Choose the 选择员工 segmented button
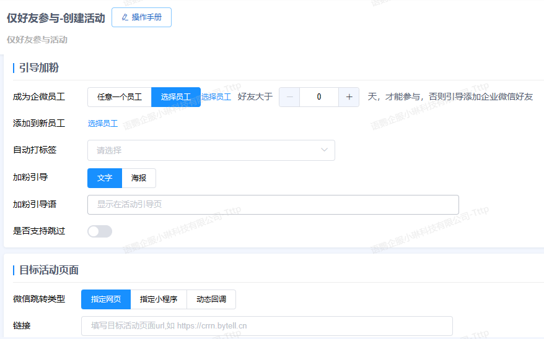The width and height of the screenshot is (544, 339). point(176,97)
